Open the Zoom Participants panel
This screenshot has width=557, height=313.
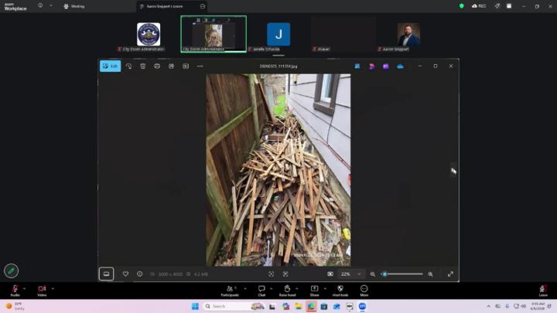pos(230,291)
